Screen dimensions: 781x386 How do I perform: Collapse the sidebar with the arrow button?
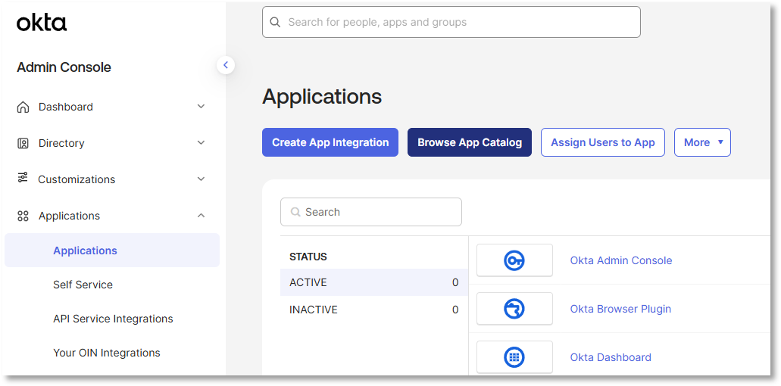pos(226,64)
